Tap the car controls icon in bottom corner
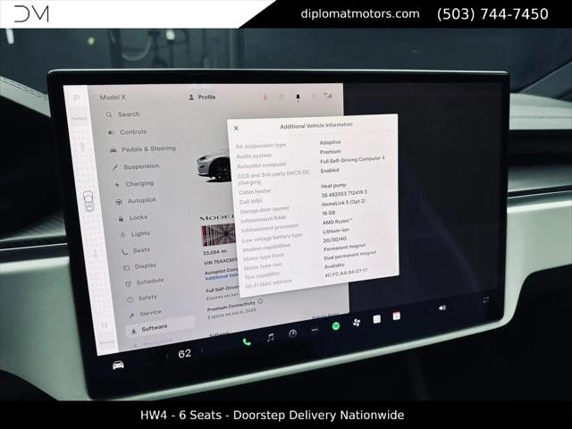This screenshot has height=429, width=572. coord(118,365)
